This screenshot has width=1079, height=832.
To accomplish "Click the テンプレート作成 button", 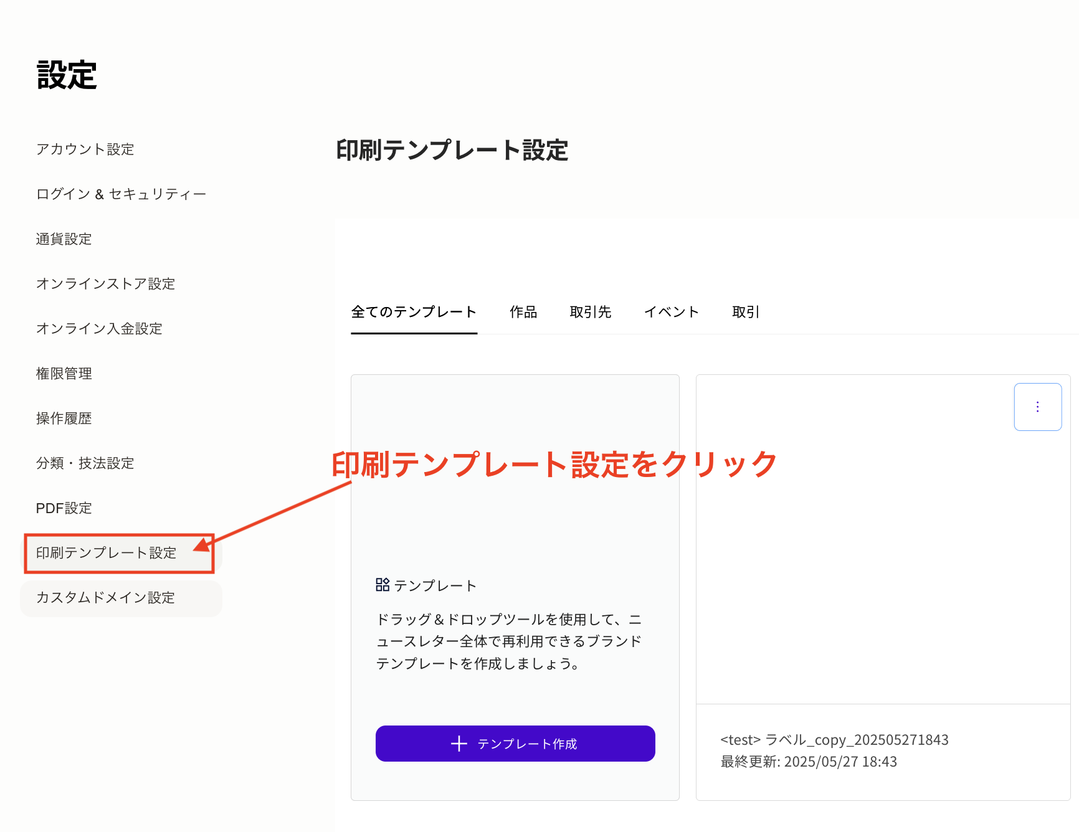I will pos(515,743).
